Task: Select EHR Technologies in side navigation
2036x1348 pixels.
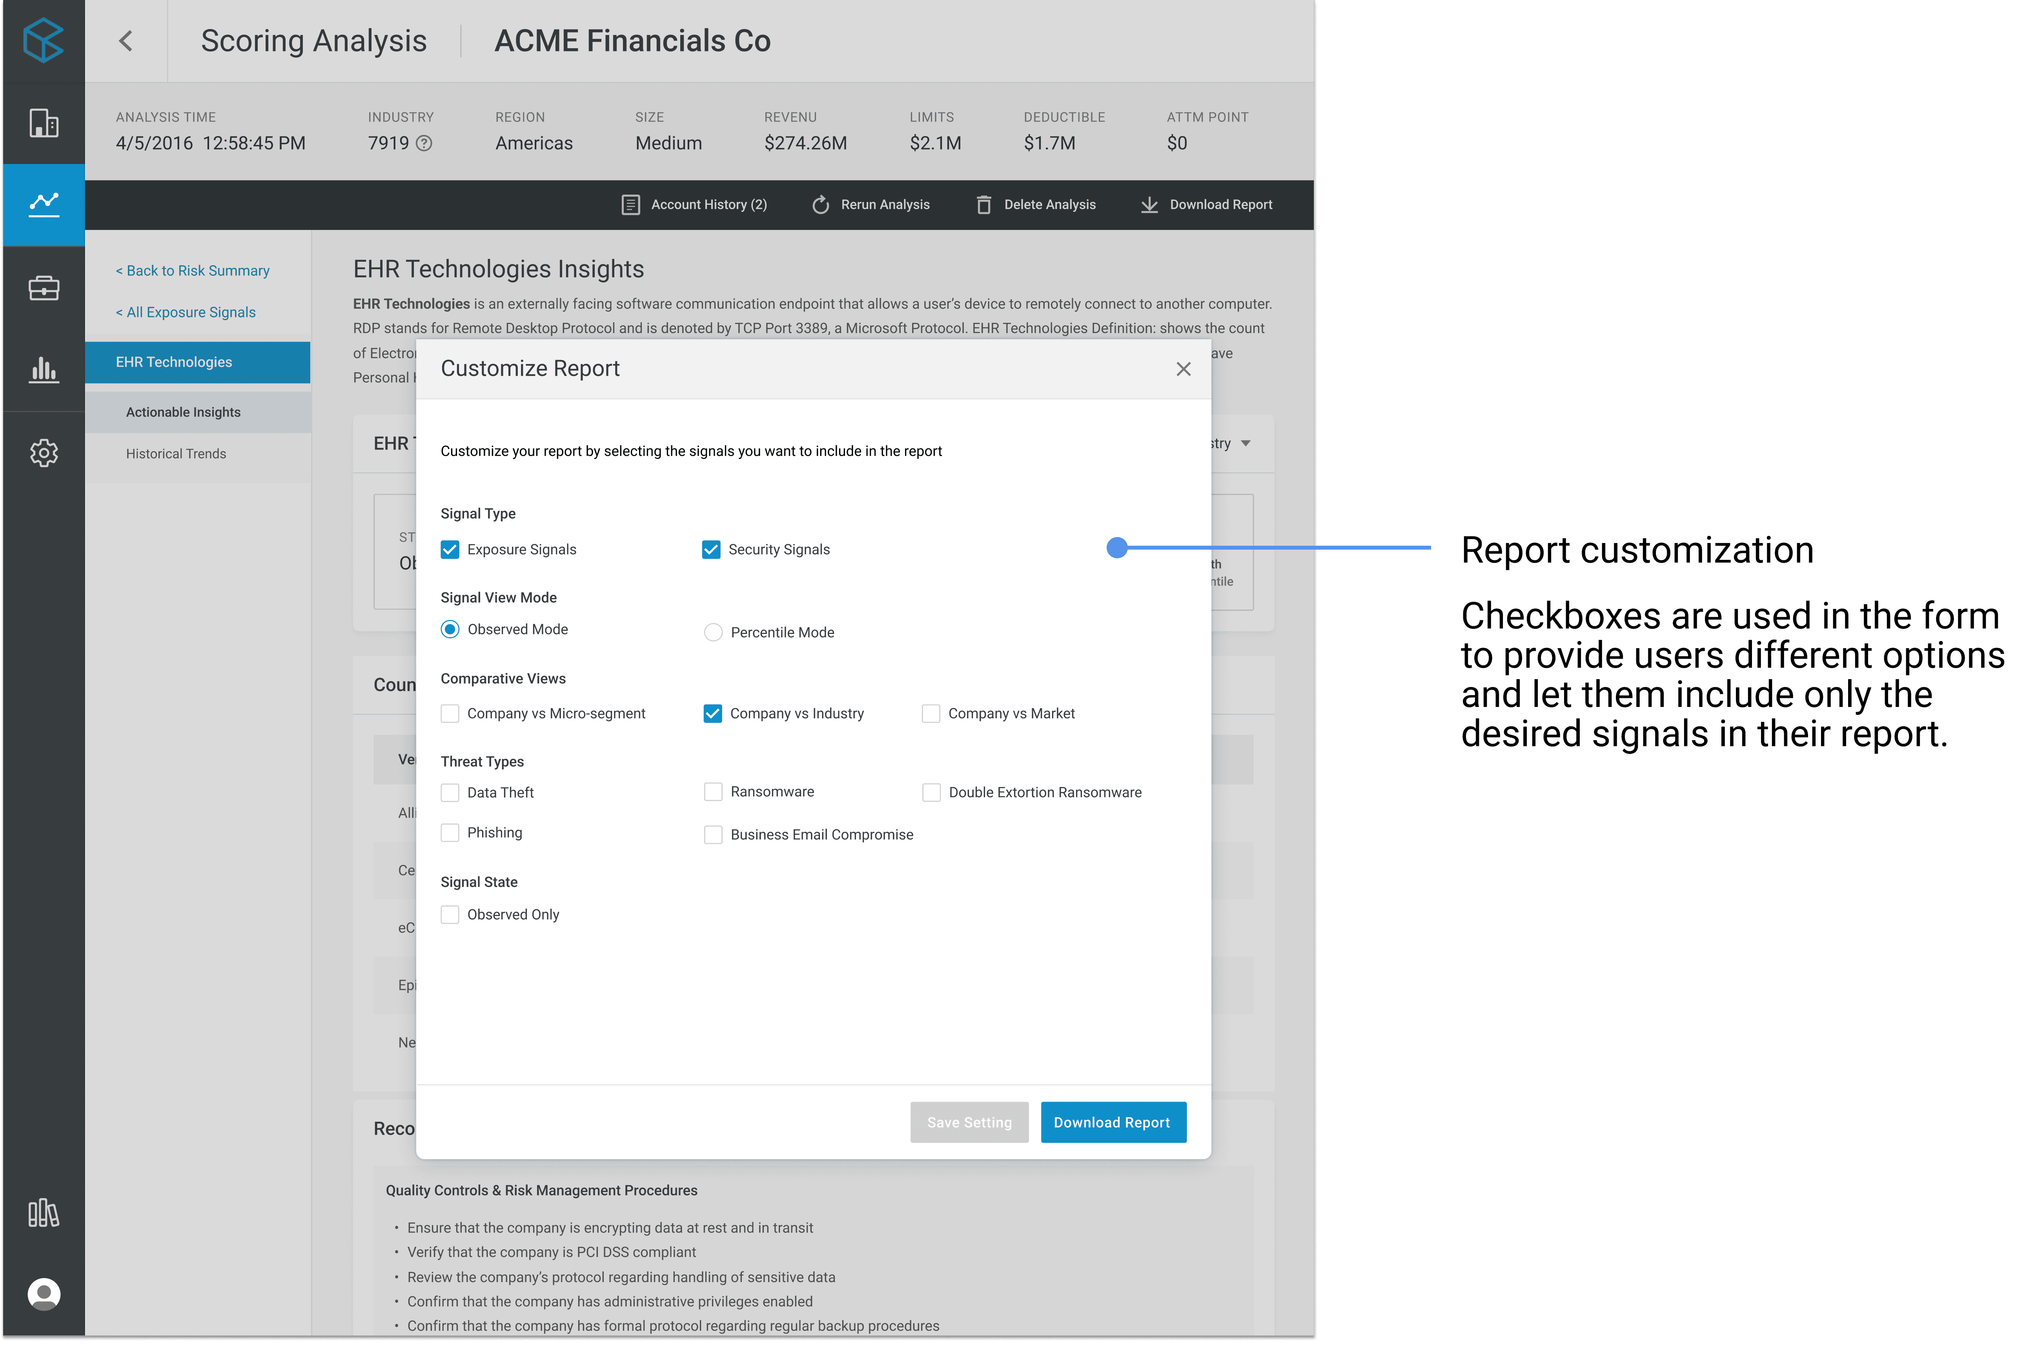Action: pyautogui.click(x=198, y=362)
